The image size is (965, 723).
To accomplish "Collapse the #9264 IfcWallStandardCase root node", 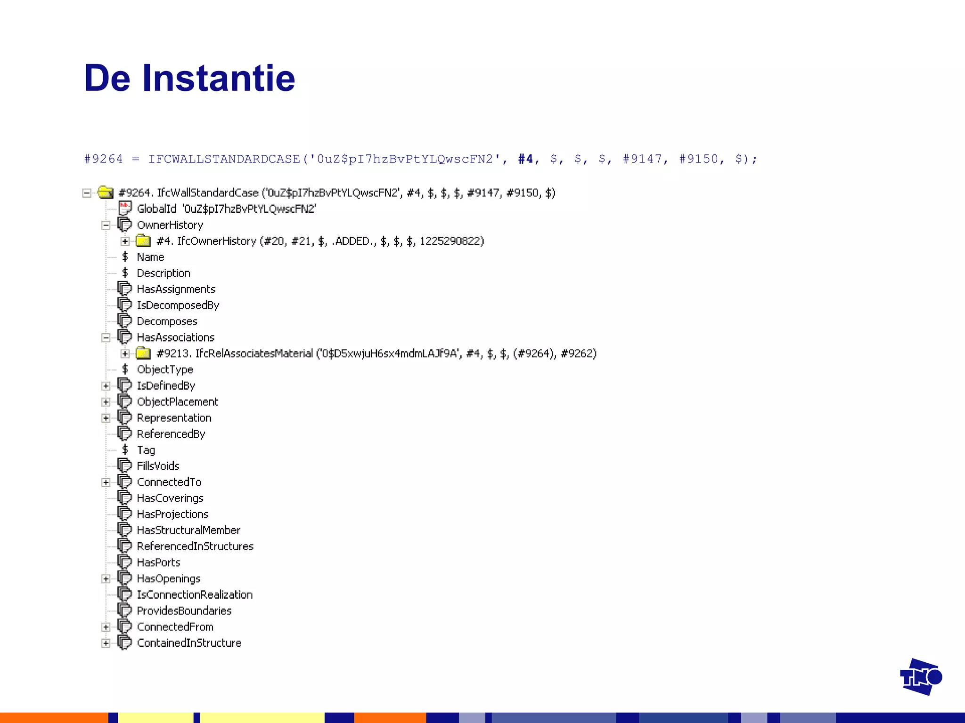I will (x=87, y=193).
